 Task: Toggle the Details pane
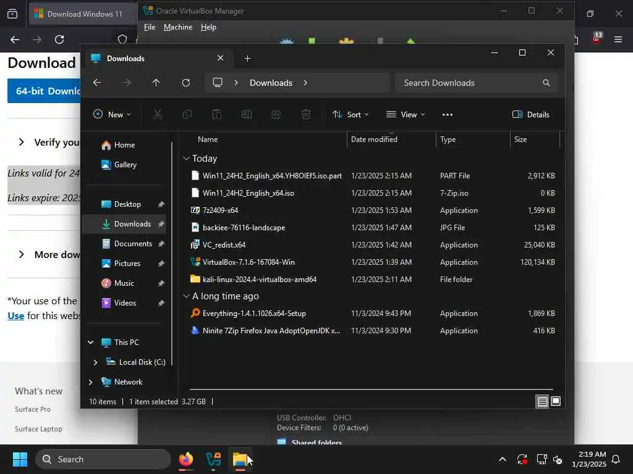[530, 114]
